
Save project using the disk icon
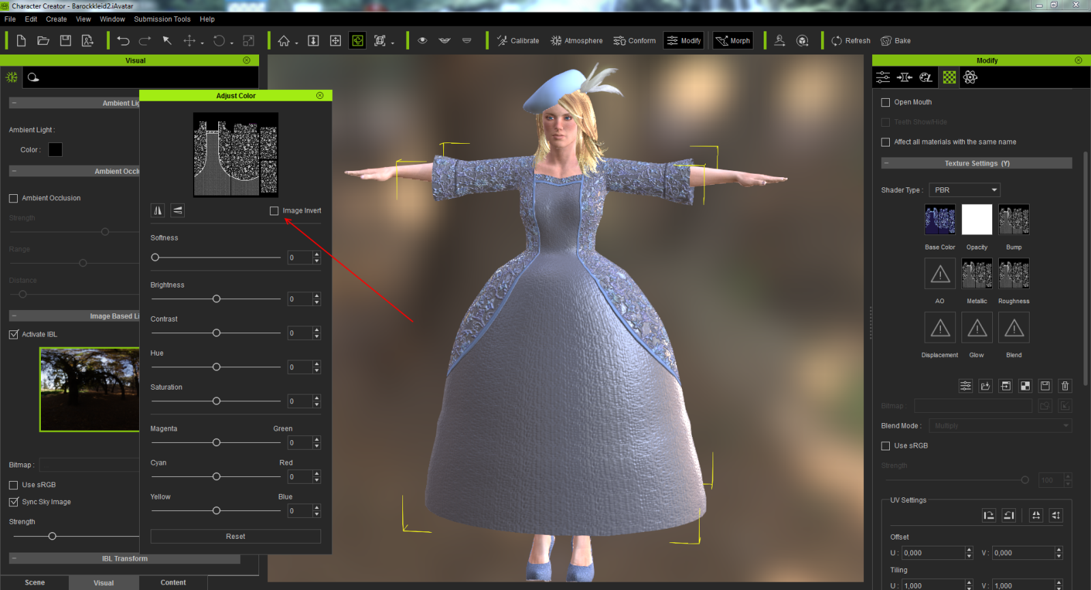(x=65, y=41)
